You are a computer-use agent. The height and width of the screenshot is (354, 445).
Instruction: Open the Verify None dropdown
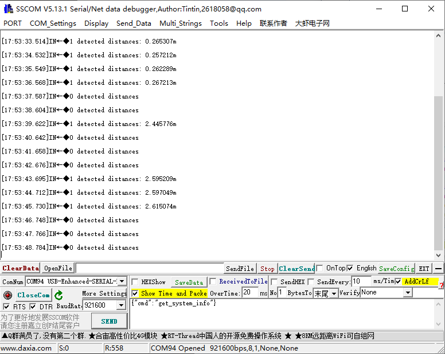(x=408, y=293)
